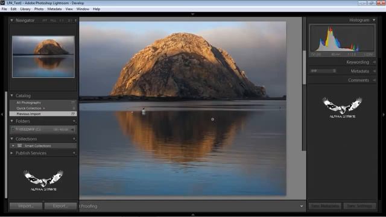
Task: Open Navigator zoom ratio options
Action: point(75,20)
